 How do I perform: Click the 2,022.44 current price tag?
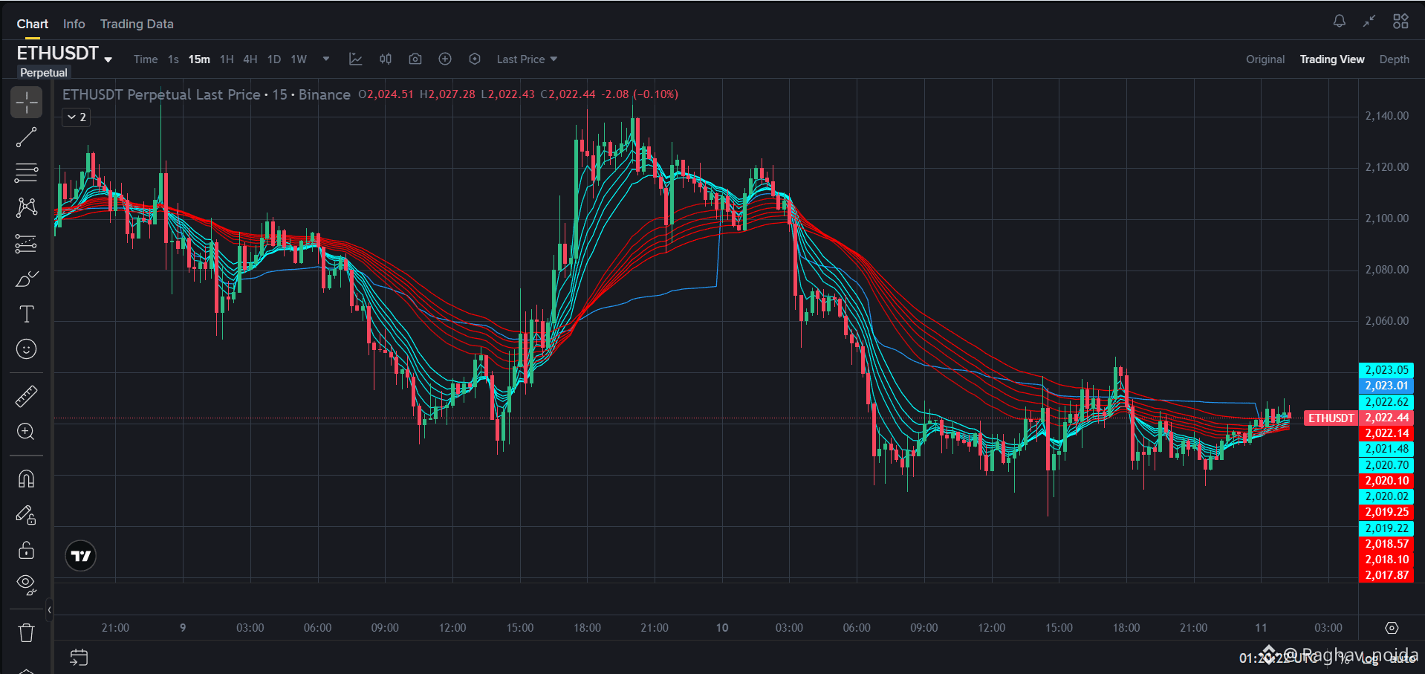(1386, 418)
